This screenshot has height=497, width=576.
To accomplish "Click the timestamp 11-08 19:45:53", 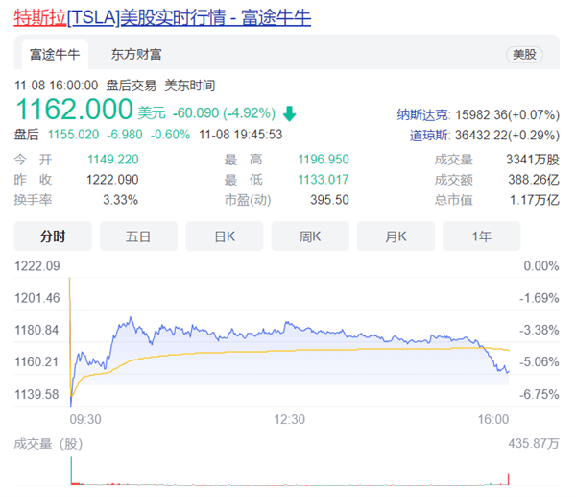I will pos(241,135).
